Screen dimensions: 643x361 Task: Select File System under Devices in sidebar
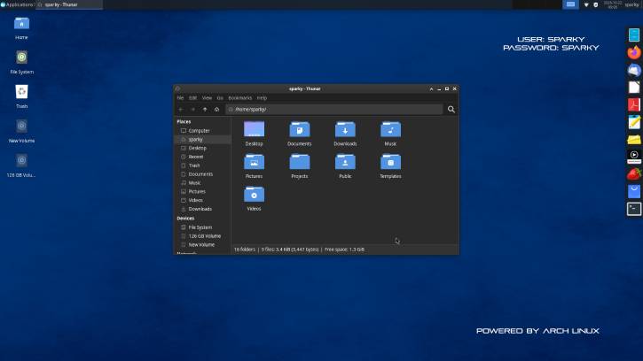pos(200,227)
